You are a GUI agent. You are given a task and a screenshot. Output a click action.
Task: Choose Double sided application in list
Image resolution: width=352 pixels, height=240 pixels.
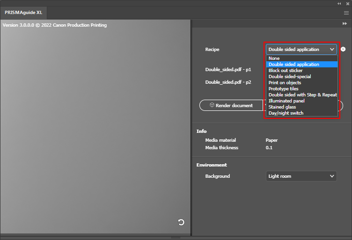pos(302,65)
